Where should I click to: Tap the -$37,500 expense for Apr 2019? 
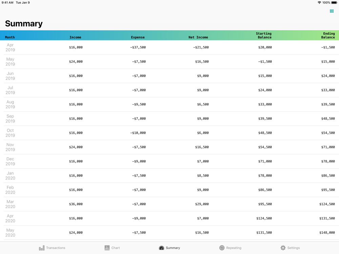coord(138,47)
